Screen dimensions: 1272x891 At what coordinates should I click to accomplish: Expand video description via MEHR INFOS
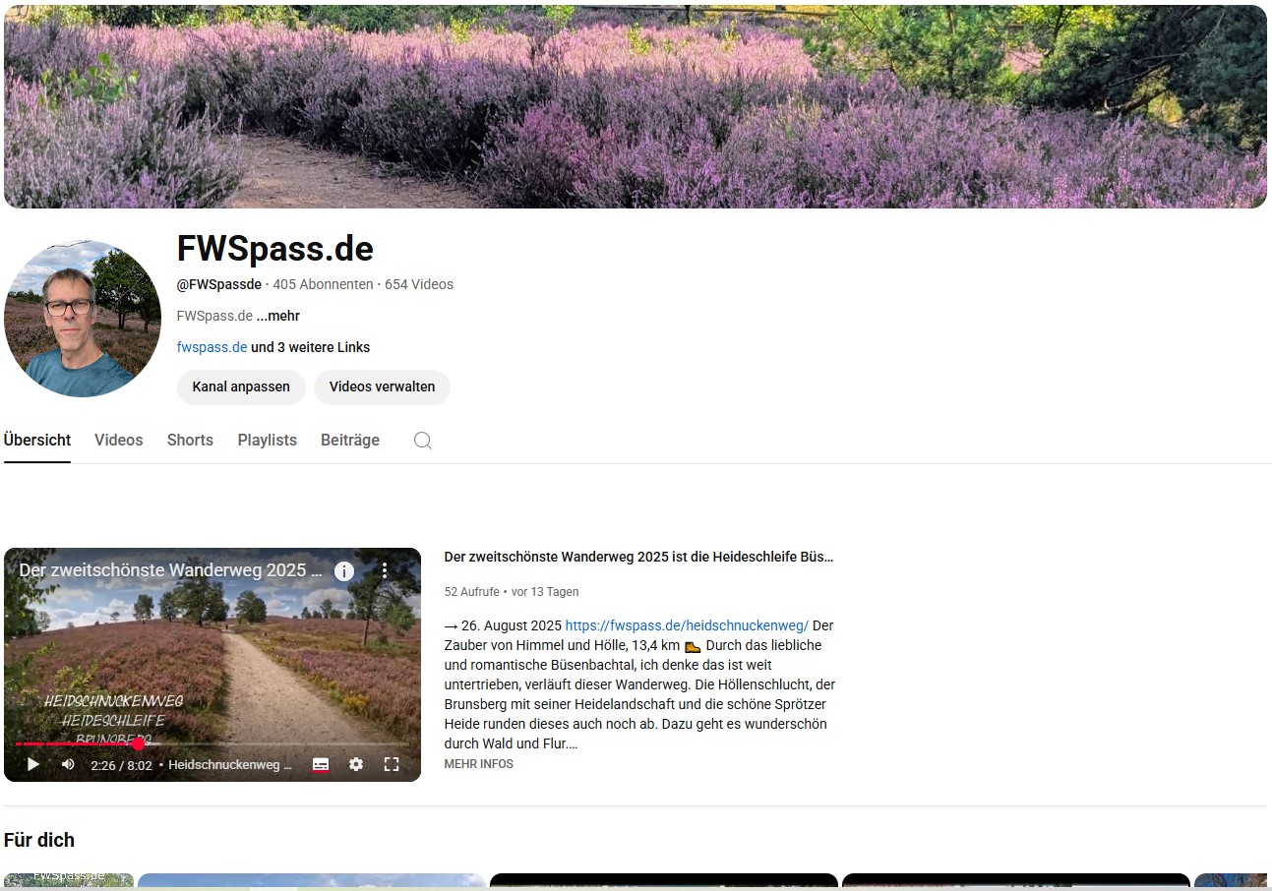(478, 764)
